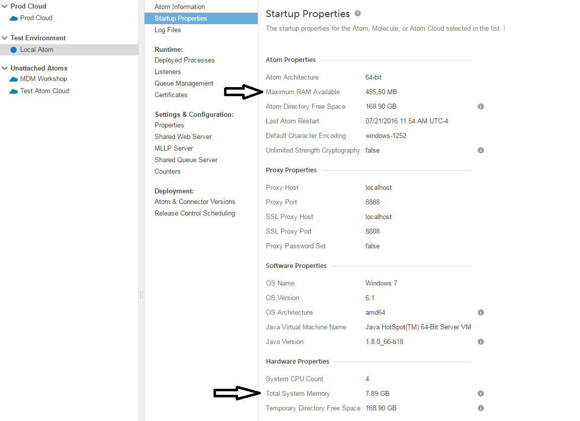Viewport: 580px width, 421px height.
Task: Open Log Files from the side menu
Action: coord(168,30)
